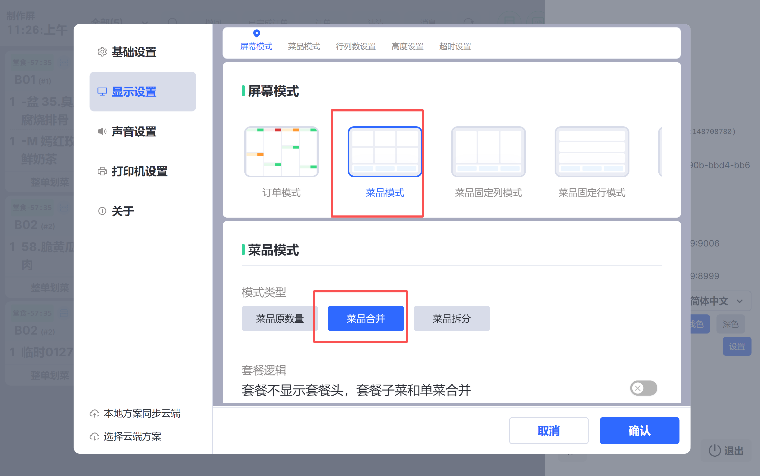This screenshot has height=476, width=760.
Task: Click the 确认 button
Action: pyautogui.click(x=639, y=430)
